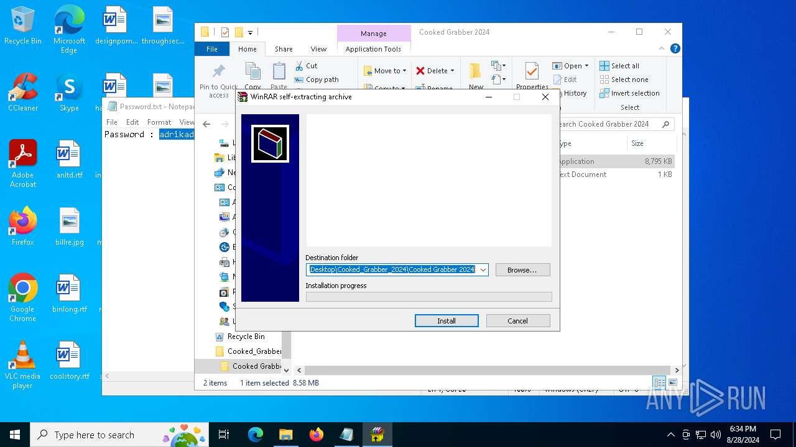Click Edit in the Explorer ribbon
Screen dimensions: 796x447
565,79
